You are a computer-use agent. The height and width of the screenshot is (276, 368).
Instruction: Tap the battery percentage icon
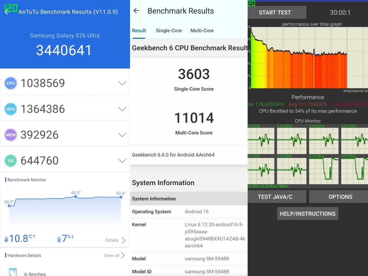[59, 240]
